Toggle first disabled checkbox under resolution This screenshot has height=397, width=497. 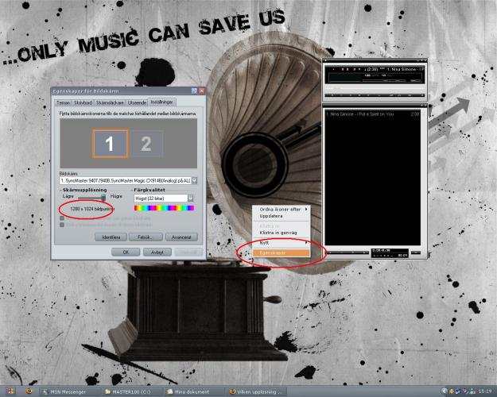(x=62, y=218)
